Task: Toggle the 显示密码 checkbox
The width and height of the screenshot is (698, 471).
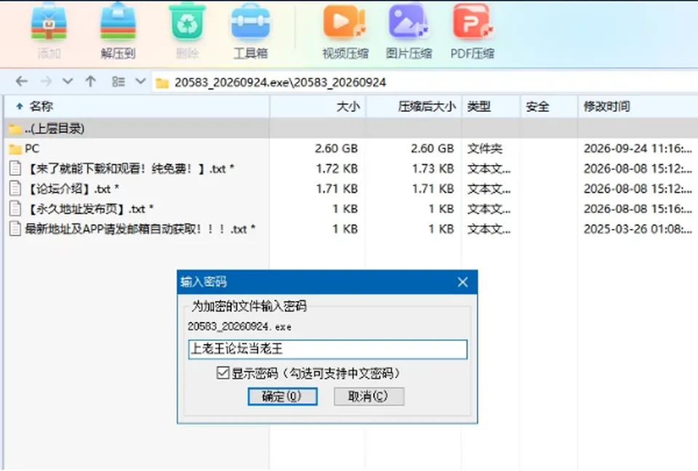Action: coord(222,373)
